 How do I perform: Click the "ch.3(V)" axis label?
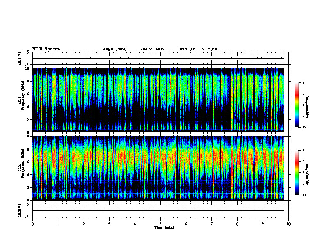tap(19, 210)
